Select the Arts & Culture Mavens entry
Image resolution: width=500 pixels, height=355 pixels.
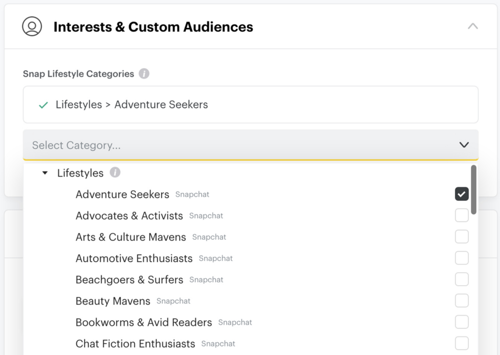(130, 237)
